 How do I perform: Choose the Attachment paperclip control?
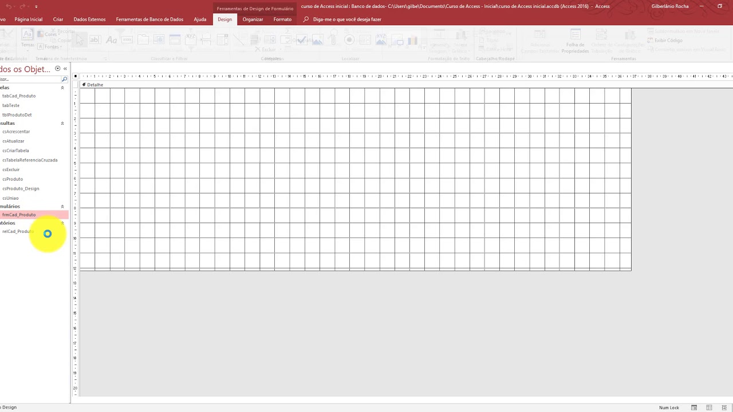(x=333, y=40)
